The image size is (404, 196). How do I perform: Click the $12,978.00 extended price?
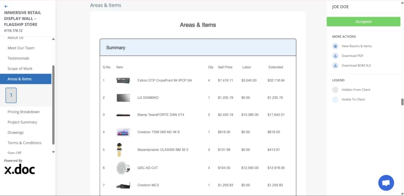pyautogui.click(x=276, y=168)
